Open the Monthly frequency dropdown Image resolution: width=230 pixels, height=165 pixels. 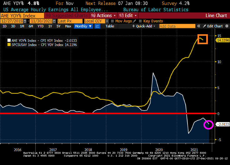(83, 26)
